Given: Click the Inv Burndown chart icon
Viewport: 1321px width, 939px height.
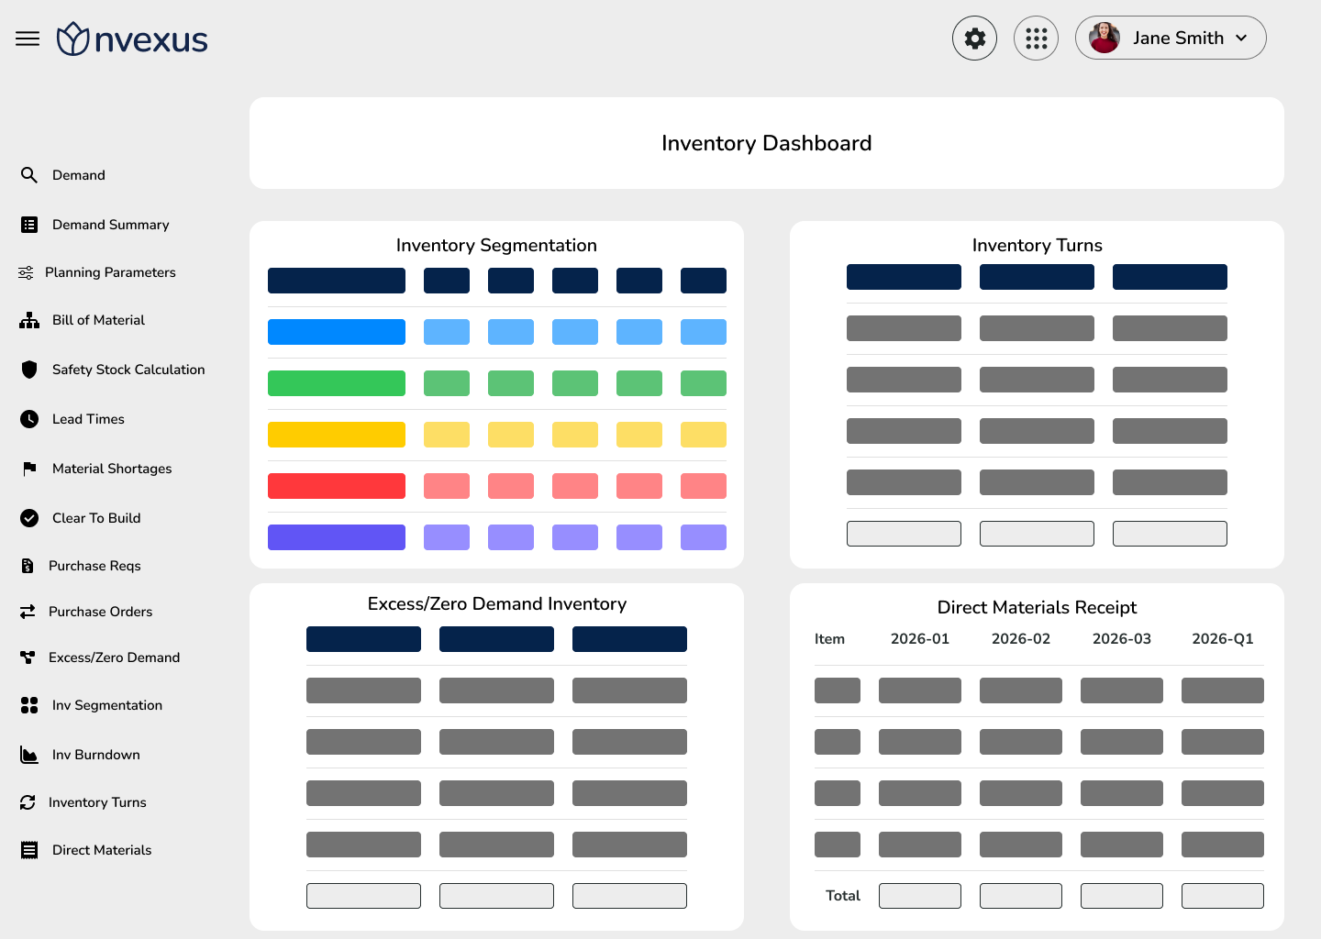Looking at the screenshot, I should (29, 755).
